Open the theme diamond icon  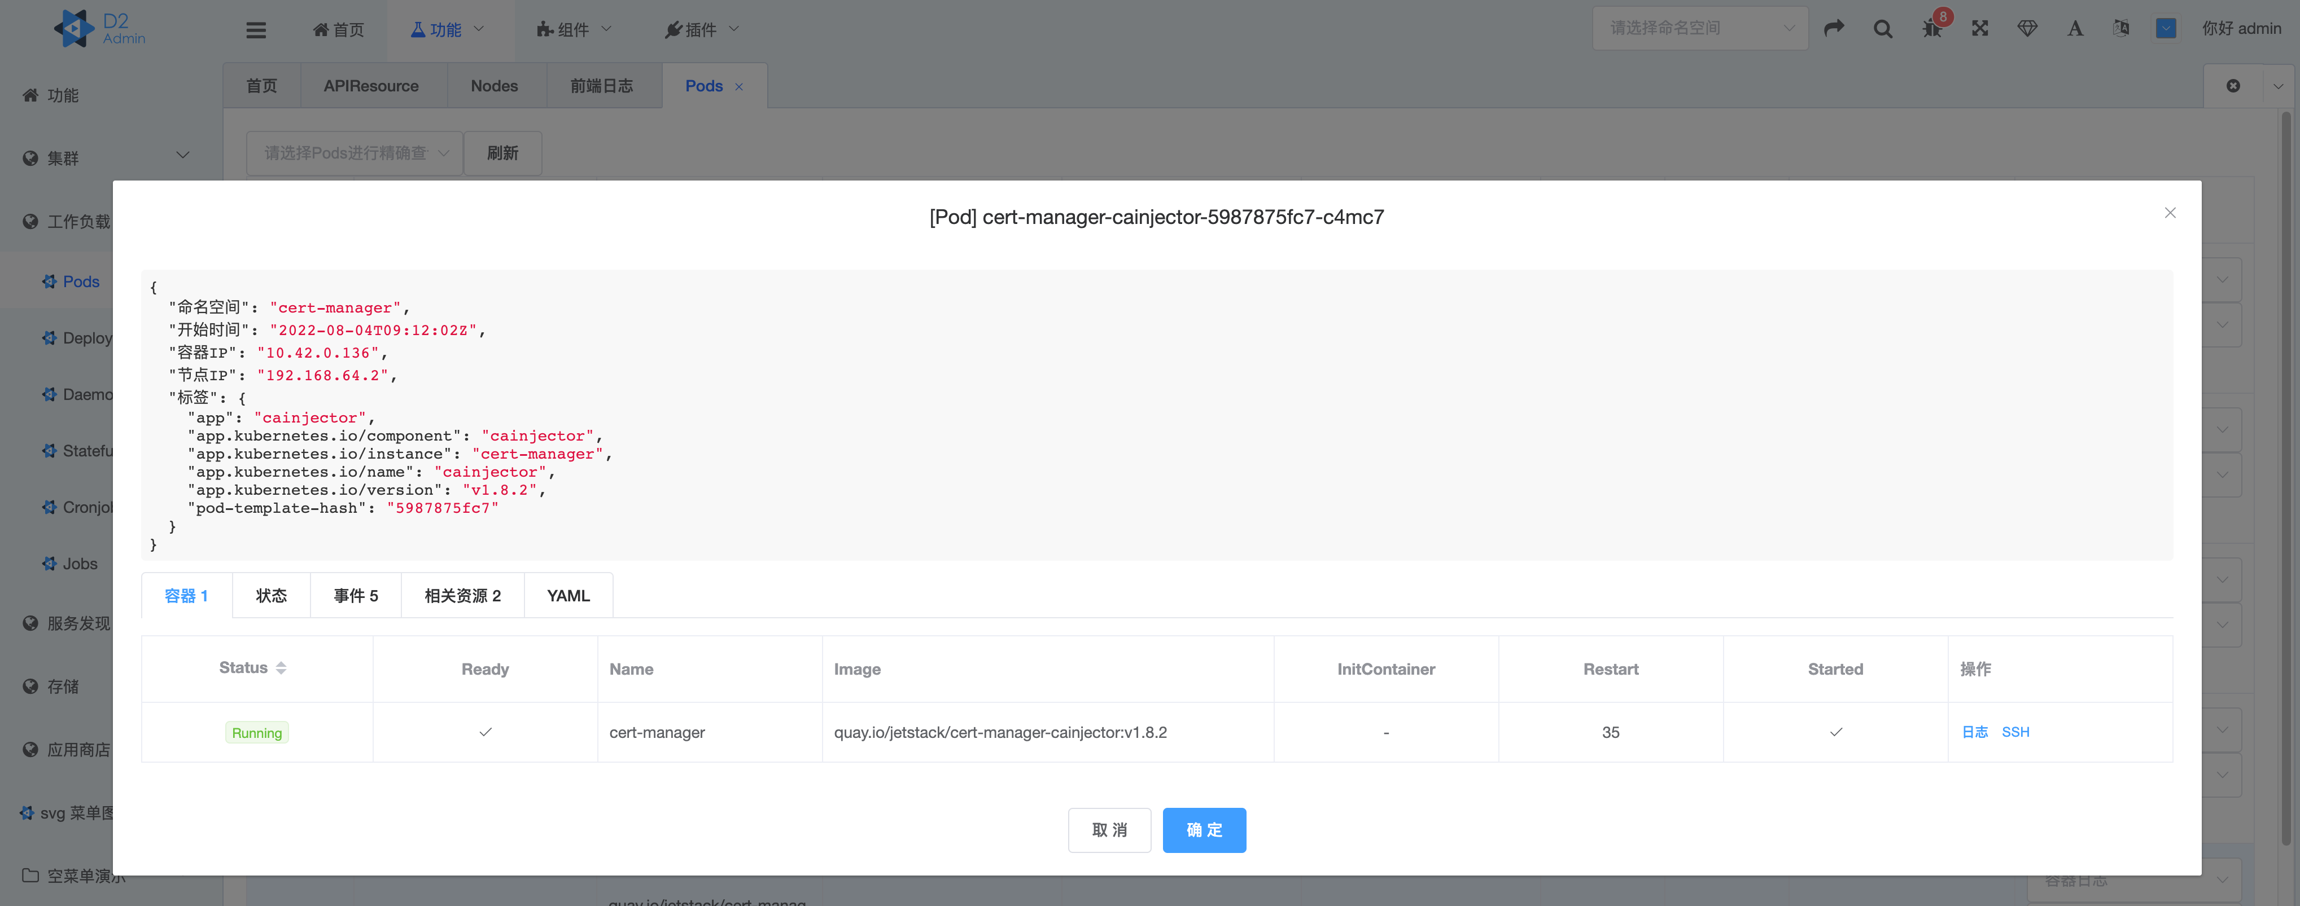[x=2028, y=29]
